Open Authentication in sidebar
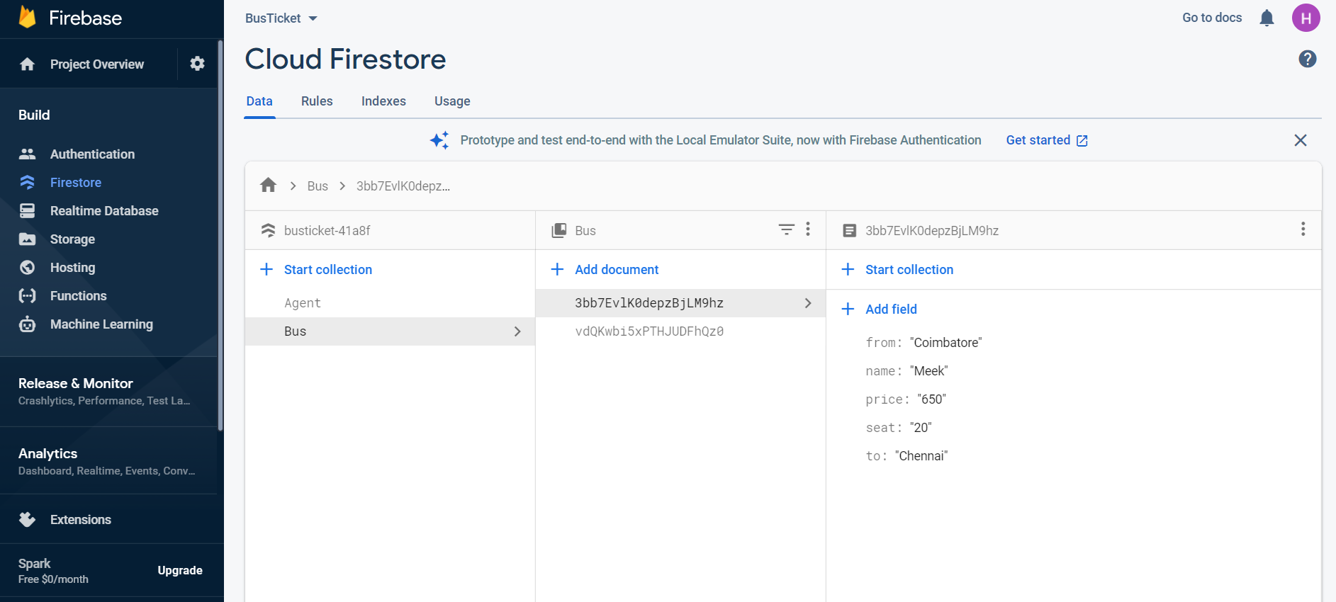The height and width of the screenshot is (602, 1336). (x=92, y=154)
